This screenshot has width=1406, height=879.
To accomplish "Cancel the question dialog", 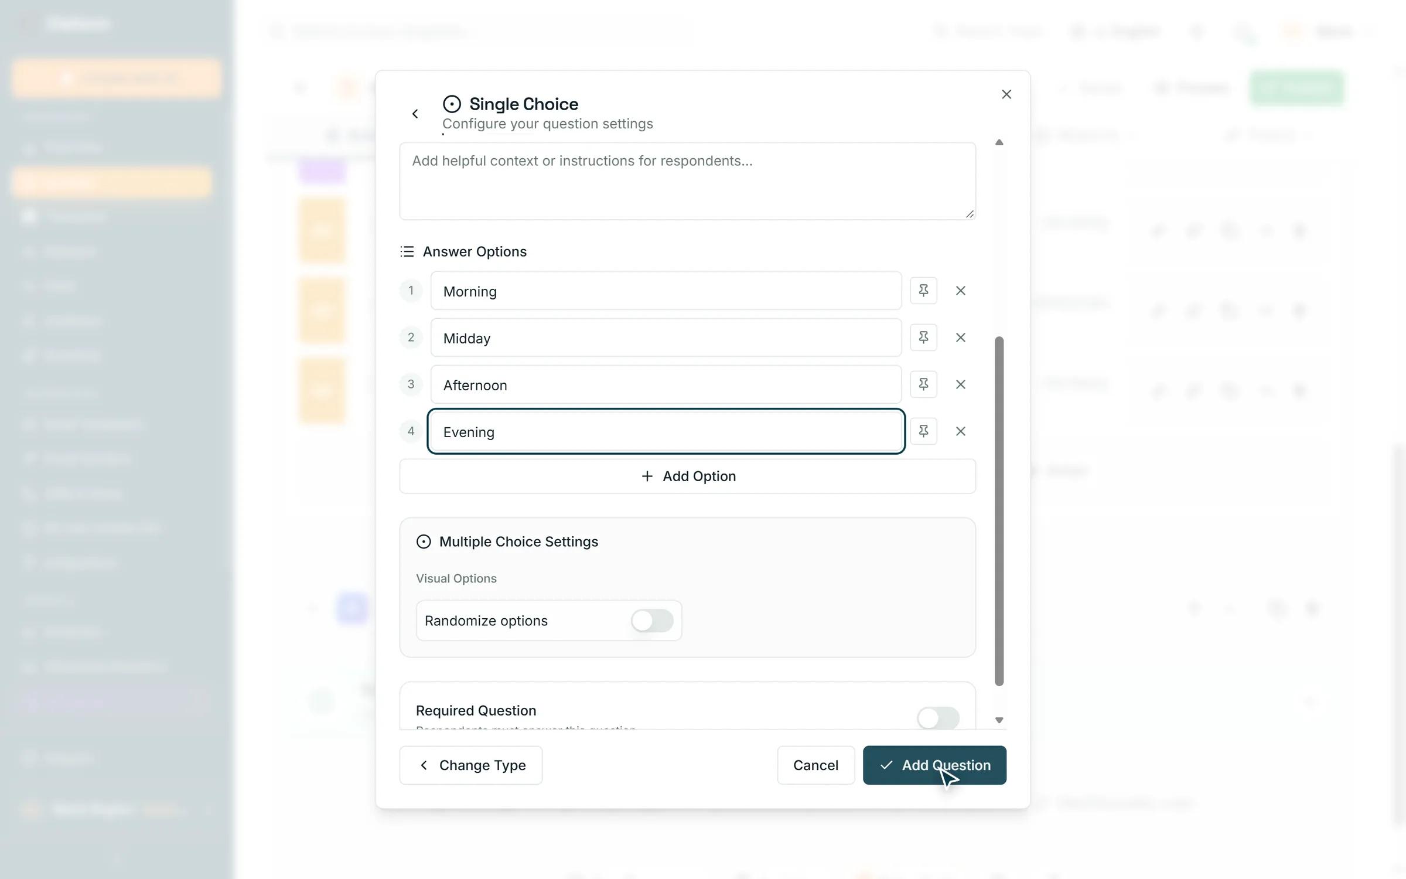I will click(x=815, y=765).
